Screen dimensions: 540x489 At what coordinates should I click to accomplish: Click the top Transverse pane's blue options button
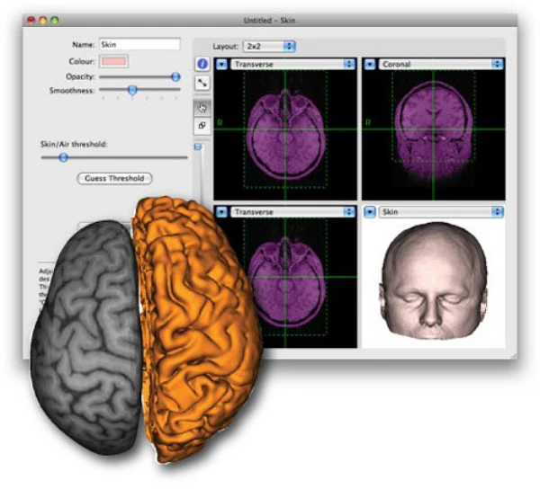[x=221, y=65]
